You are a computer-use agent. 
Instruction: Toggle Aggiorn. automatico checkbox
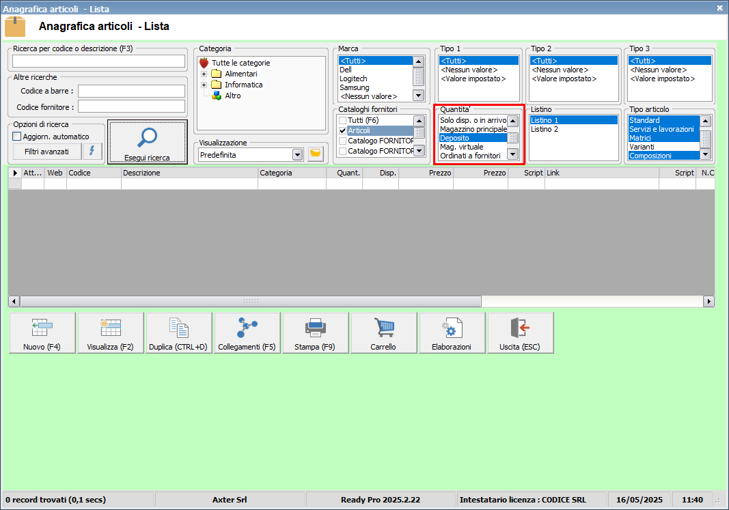point(16,137)
